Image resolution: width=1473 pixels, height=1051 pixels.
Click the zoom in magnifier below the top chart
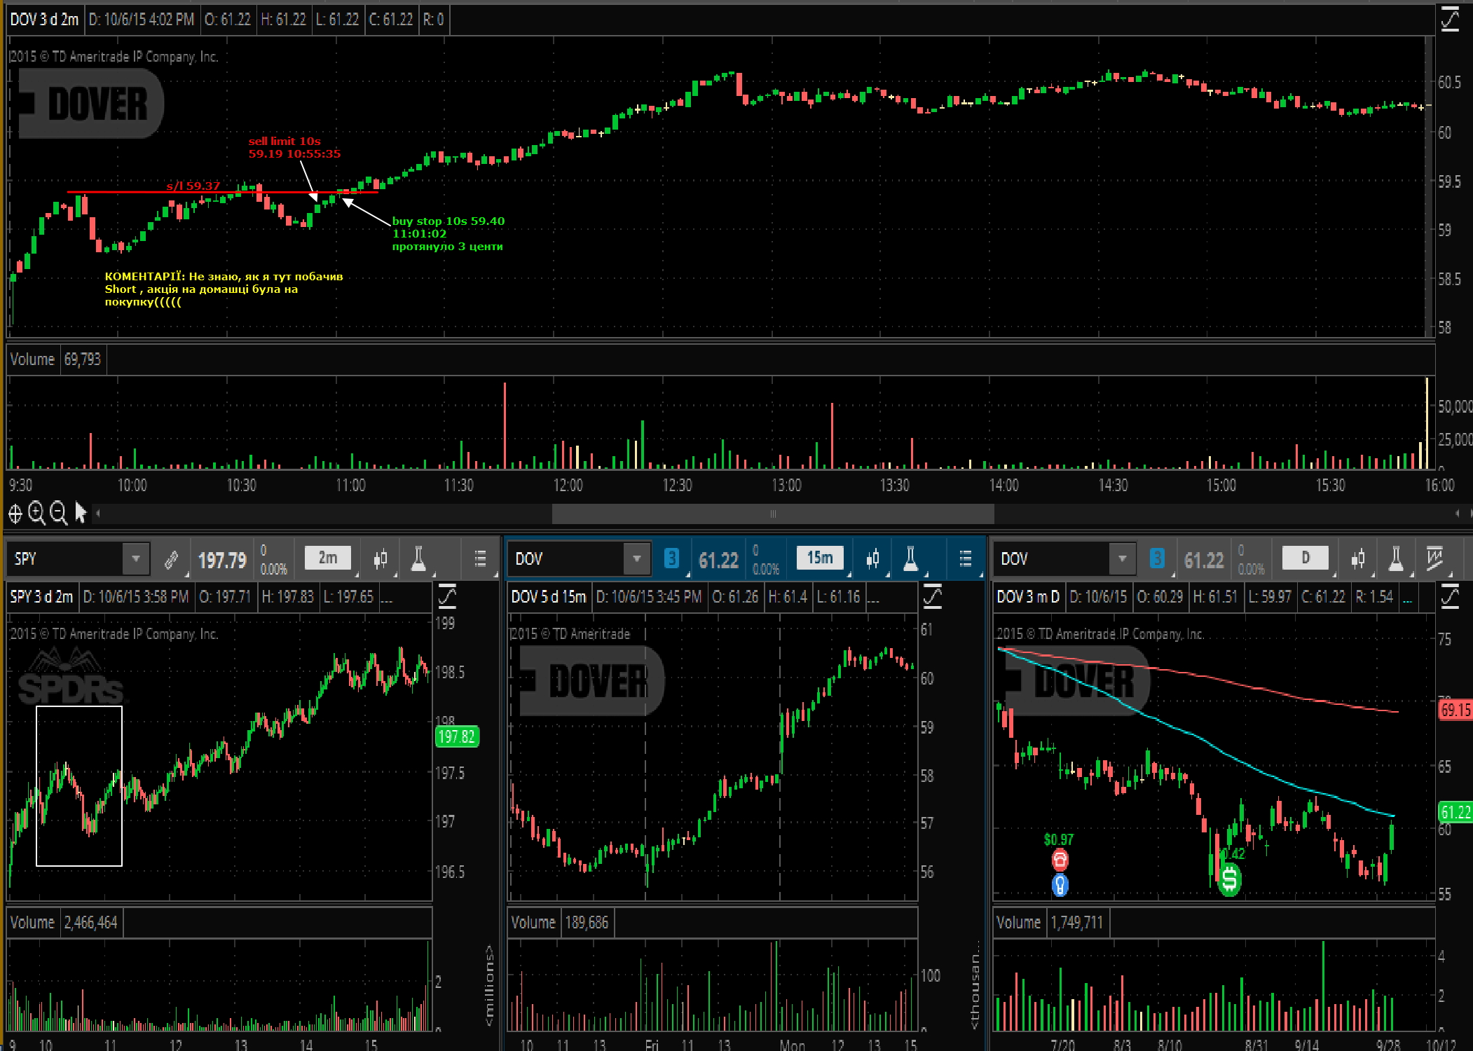pyautogui.click(x=36, y=514)
